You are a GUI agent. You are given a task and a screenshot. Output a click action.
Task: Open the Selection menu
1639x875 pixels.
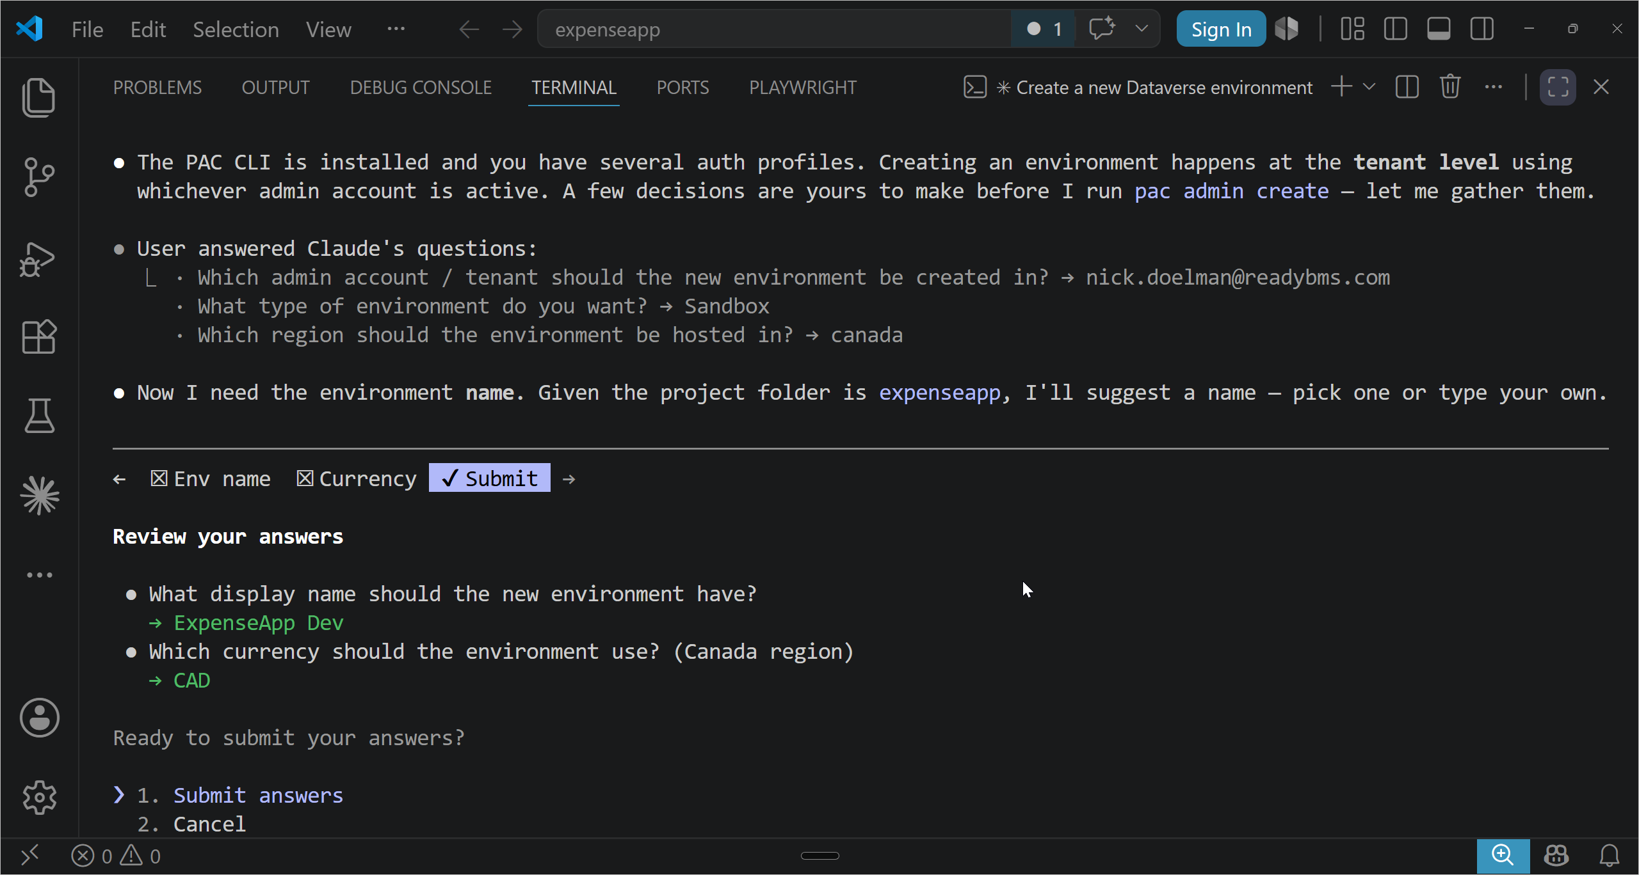236,29
